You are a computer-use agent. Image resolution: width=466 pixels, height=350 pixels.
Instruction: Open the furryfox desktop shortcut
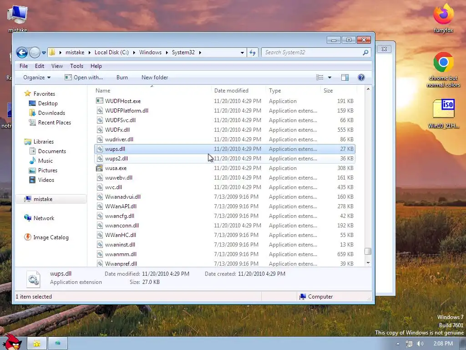click(443, 18)
